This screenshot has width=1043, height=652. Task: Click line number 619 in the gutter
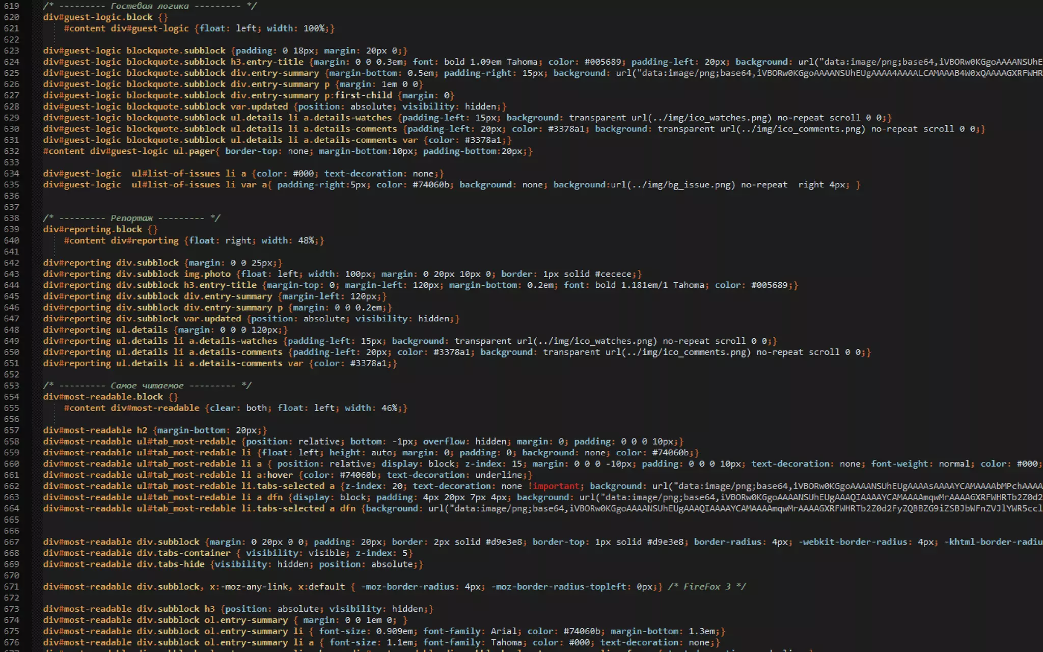(11, 6)
